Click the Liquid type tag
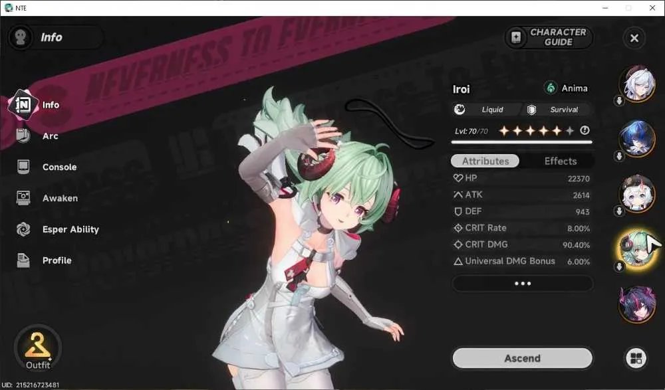The height and width of the screenshot is (390, 665). tap(486, 110)
